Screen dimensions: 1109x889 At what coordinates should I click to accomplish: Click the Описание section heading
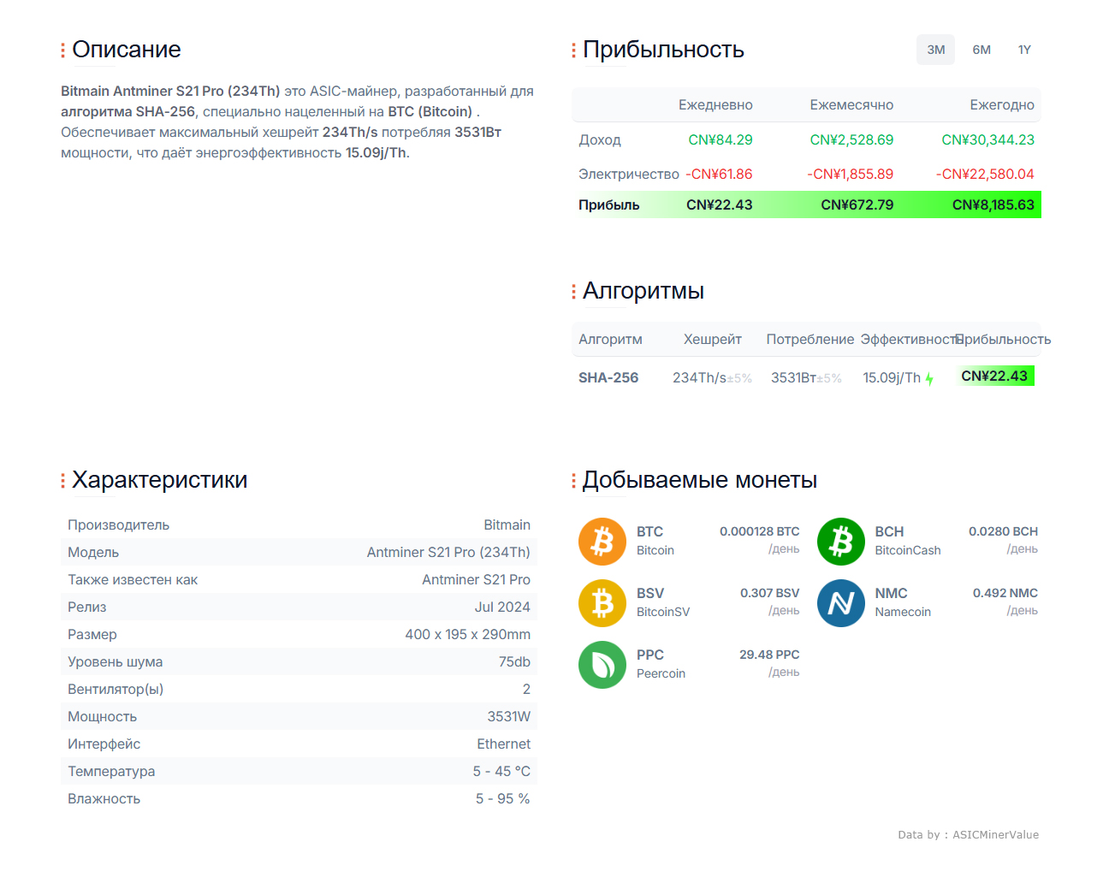[x=126, y=50]
